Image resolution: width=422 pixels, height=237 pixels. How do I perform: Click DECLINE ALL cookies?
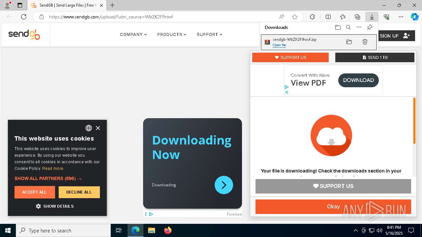coord(79,192)
